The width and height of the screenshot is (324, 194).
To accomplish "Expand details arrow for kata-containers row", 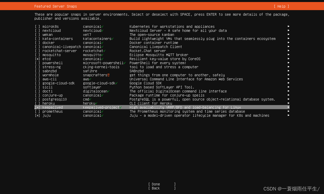I will [x=289, y=38].
